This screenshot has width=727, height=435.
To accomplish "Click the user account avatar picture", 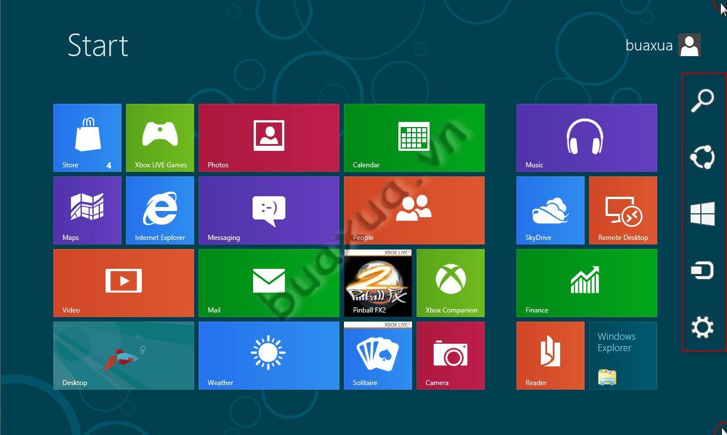I will 690,45.
